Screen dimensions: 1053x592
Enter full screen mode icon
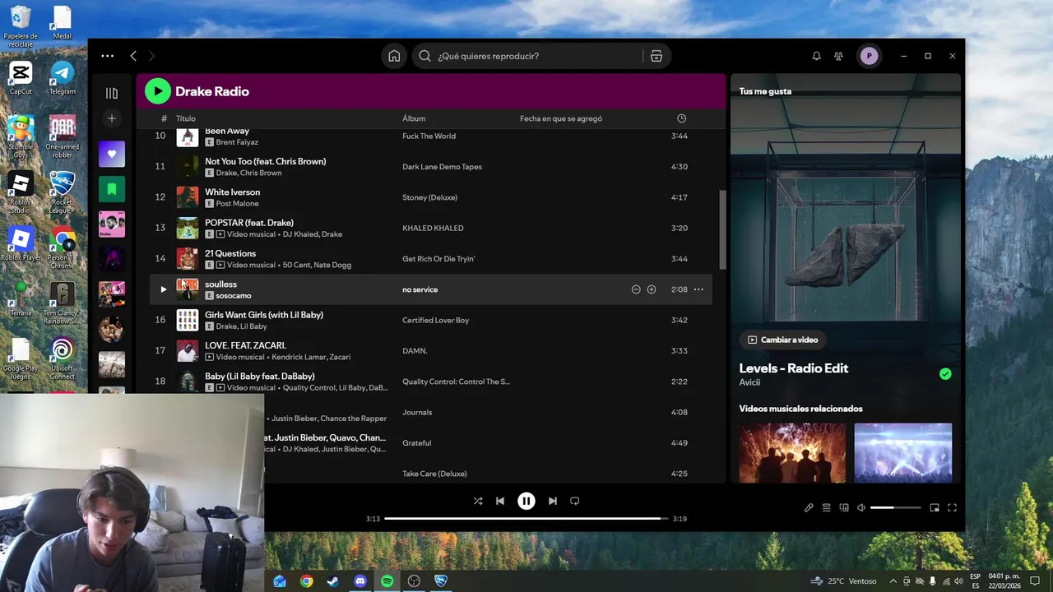coord(952,508)
